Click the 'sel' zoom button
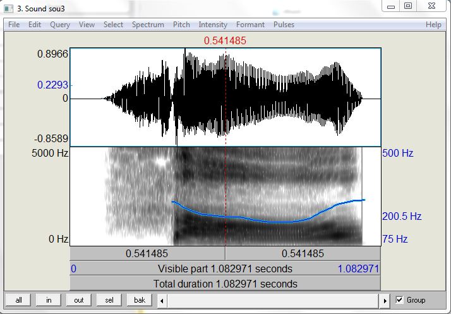Image resolution: width=451 pixels, height=314 pixels. coord(109,300)
